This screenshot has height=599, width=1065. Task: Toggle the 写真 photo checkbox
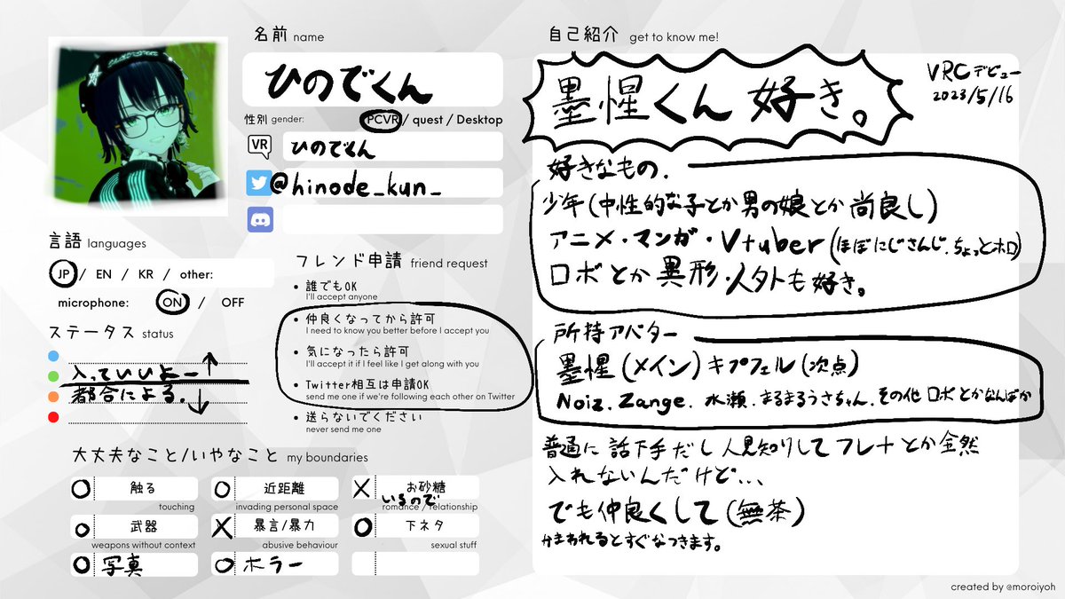(82, 564)
